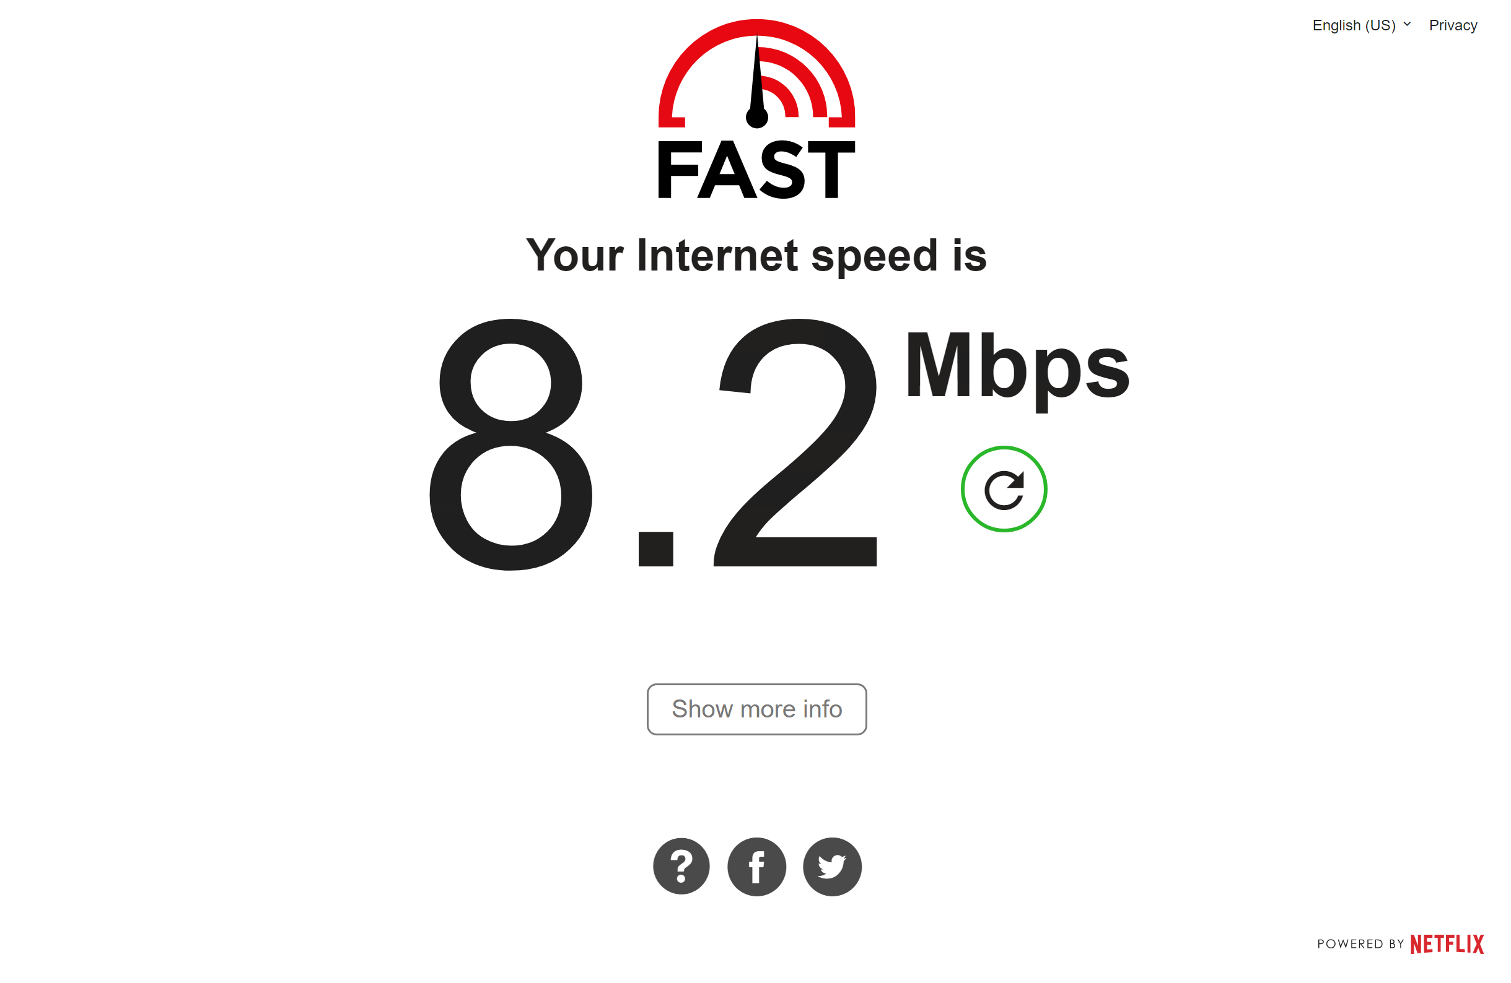Click the decimal point in the speed value

click(x=655, y=548)
